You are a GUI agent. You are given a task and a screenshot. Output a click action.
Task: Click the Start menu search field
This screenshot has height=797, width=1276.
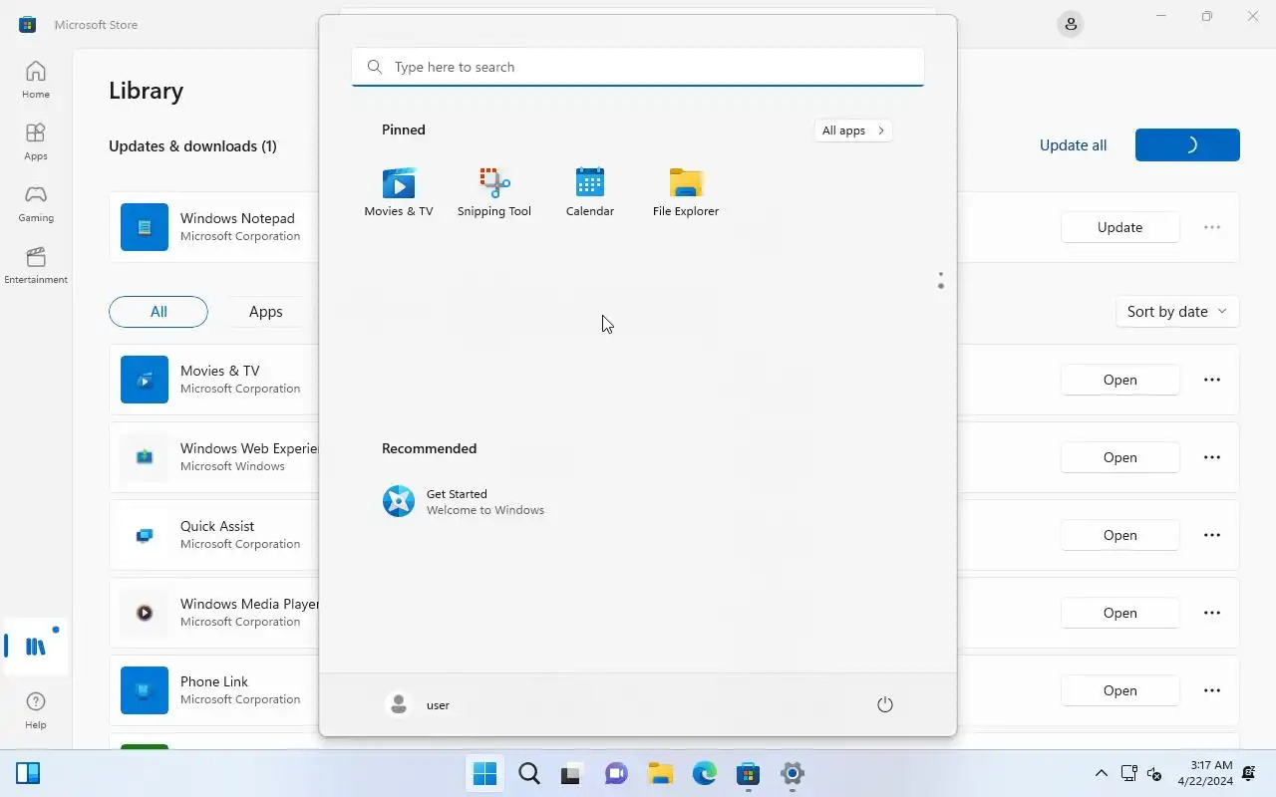pos(638,67)
